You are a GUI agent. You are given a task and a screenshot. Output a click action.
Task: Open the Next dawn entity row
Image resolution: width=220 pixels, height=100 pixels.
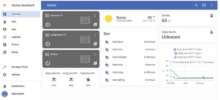tap(129, 42)
